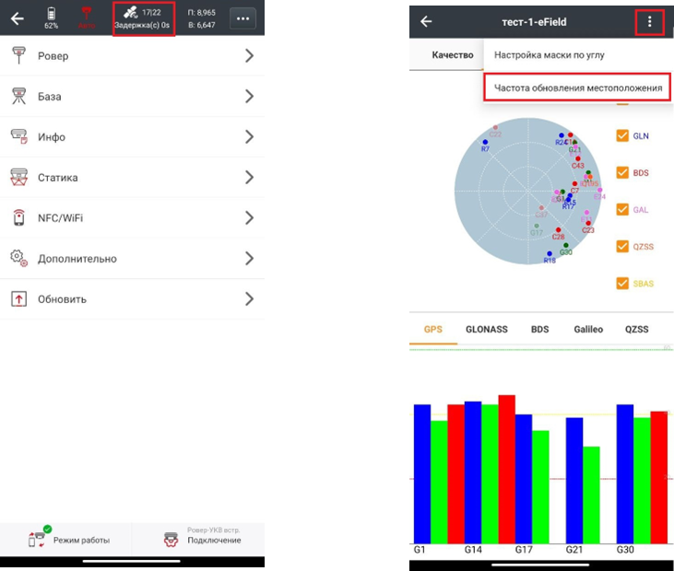The image size is (674, 571).
Task: Tap the Инфо receiver icon
Action: click(x=19, y=136)
